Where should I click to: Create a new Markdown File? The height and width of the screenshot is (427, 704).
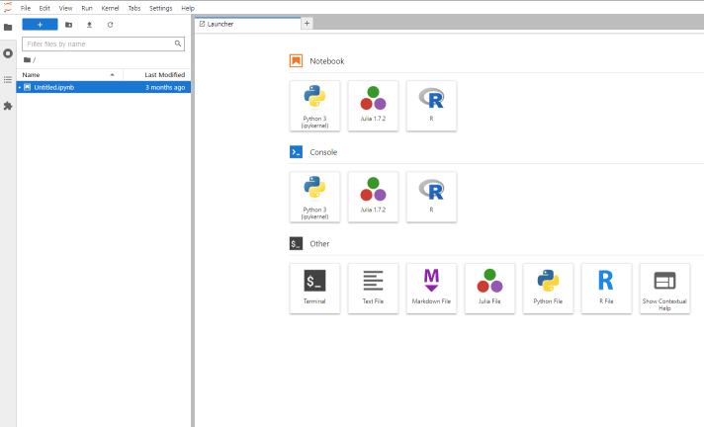431,289
